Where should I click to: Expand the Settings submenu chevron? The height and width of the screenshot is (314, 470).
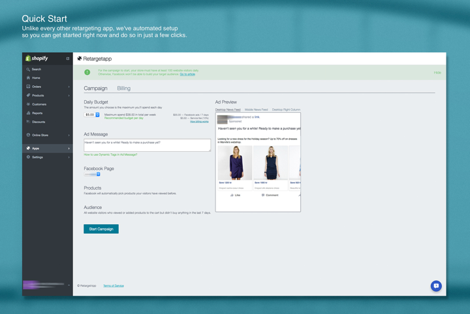point(69,157)
